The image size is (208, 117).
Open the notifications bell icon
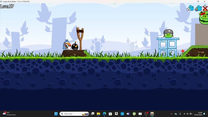(x=204, y=114)
